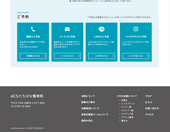Image resolution: width=170 pixels, height=132 pixels.
Task: Open the LINEはこちら button
Action: point(102,56)
